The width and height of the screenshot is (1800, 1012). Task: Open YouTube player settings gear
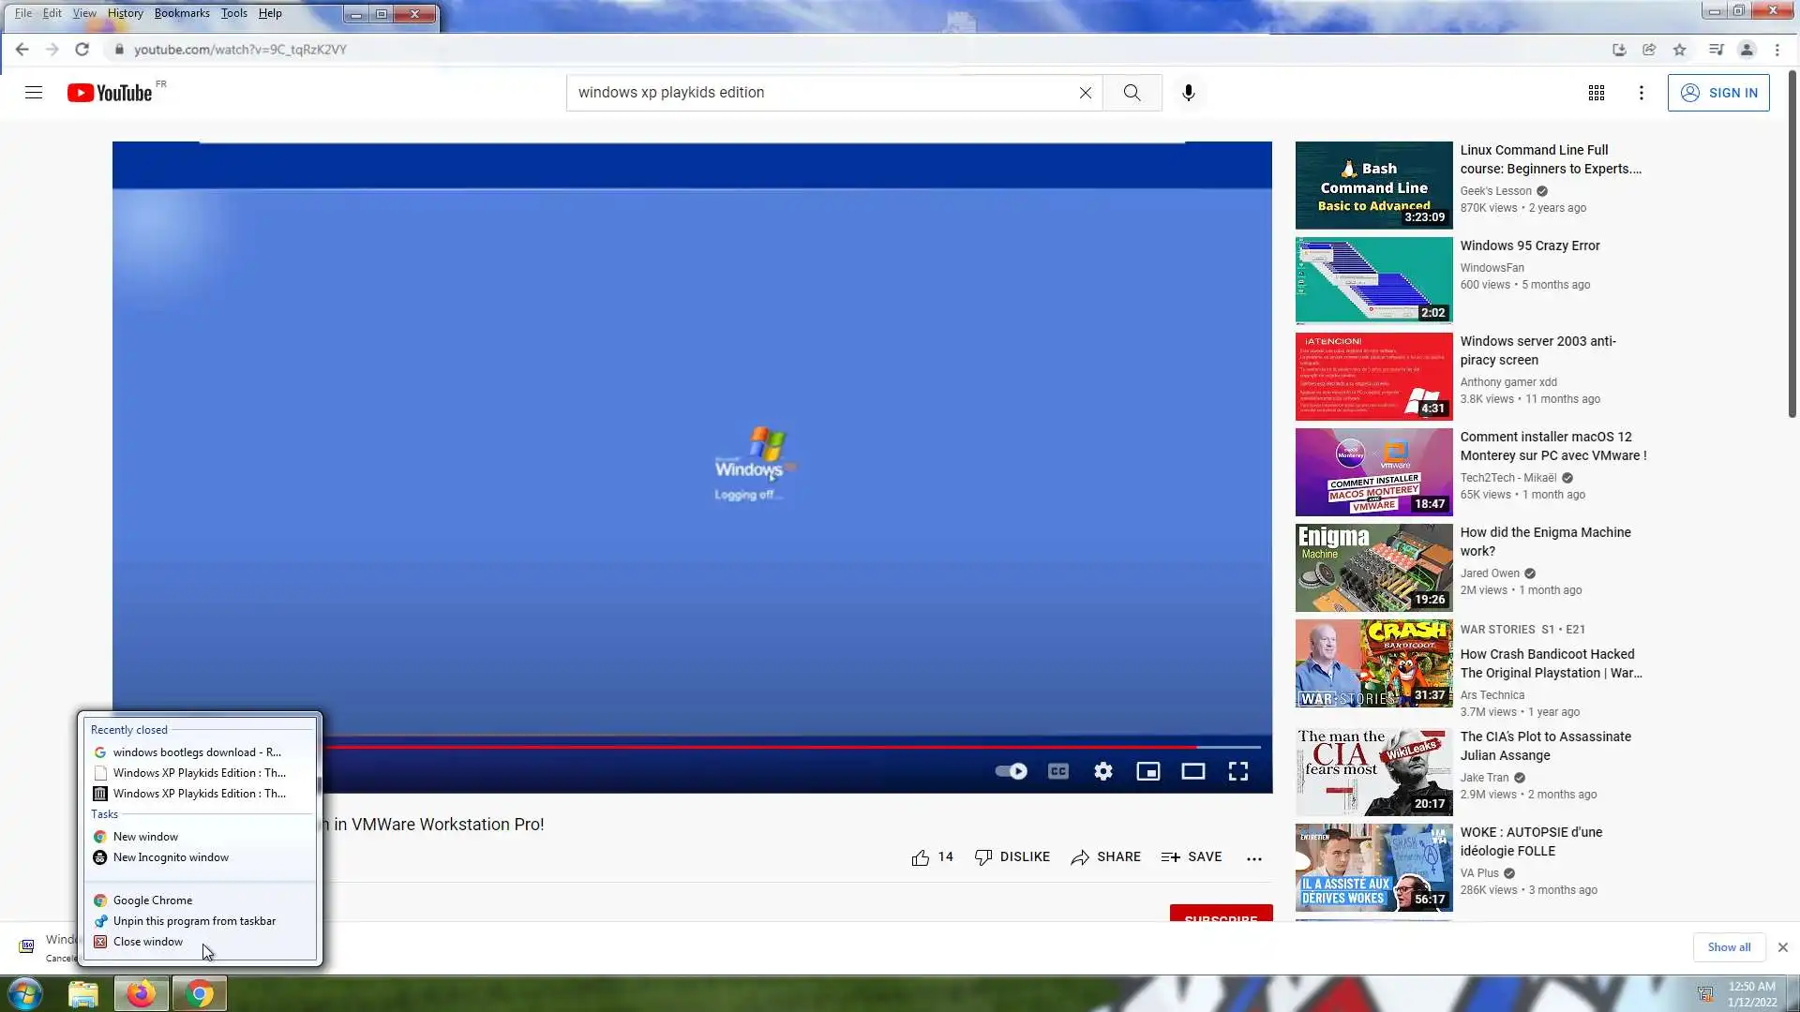pos(1103,771)
